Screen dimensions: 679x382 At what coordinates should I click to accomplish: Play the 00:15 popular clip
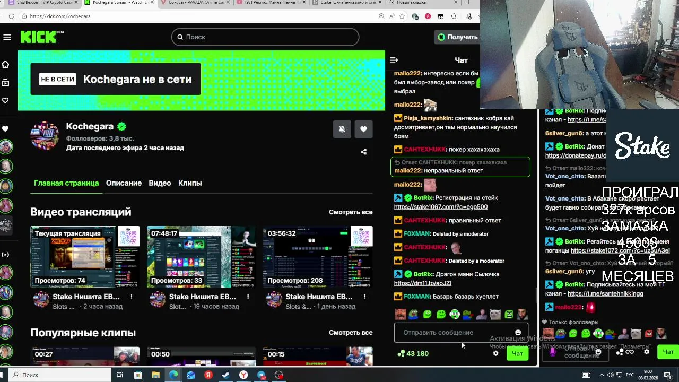click(x=318, y=357)
